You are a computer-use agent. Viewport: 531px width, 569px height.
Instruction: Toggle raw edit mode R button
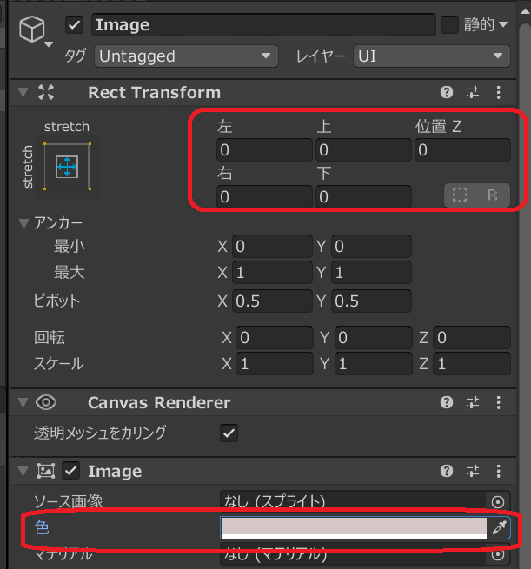(493, 195)
